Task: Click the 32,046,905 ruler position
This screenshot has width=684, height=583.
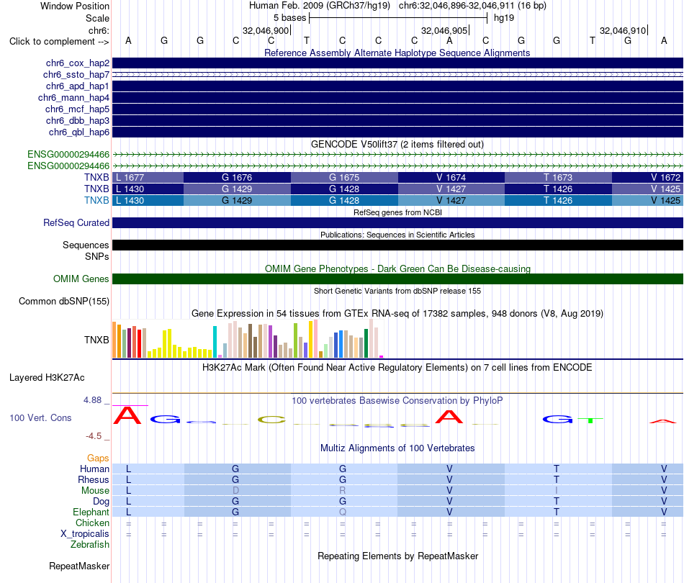Action: pos(444,30)
